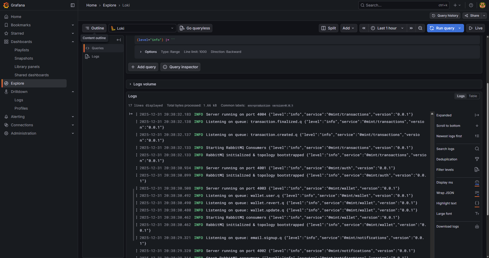The width and height of the screenshot is (489, 258).
Task: Collapse the content outline with the arrow icon
Action: click(x=119, y=40)
